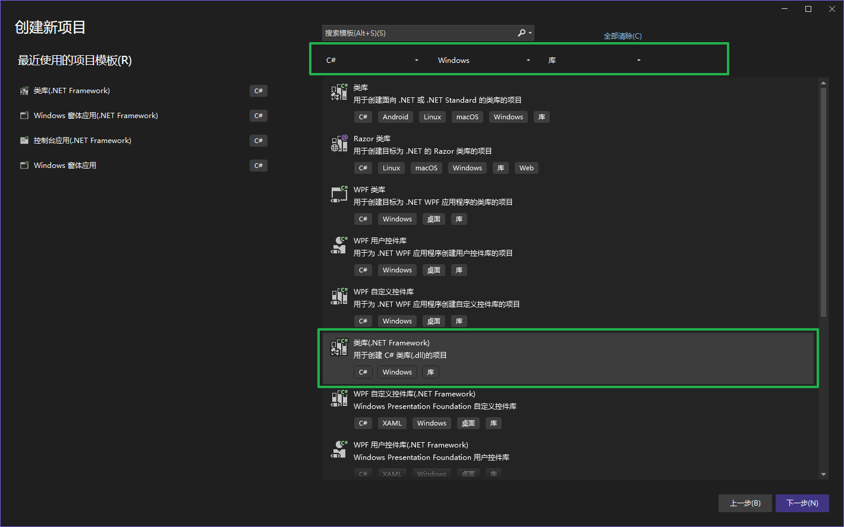Click the WPF 类库 template icon
This screenshot has height=527, width=844.
coord(339,194)
